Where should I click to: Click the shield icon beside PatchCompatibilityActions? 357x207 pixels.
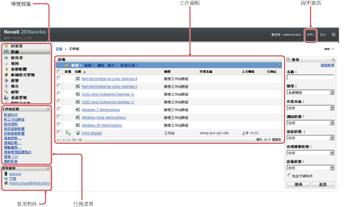pos(6,183)
